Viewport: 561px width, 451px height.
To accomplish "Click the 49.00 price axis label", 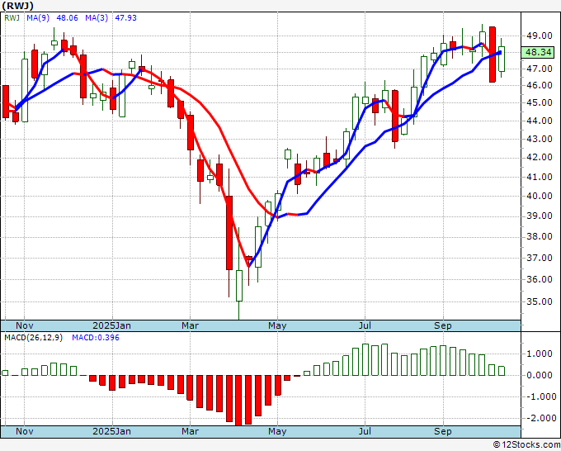I will click(539, 36).
